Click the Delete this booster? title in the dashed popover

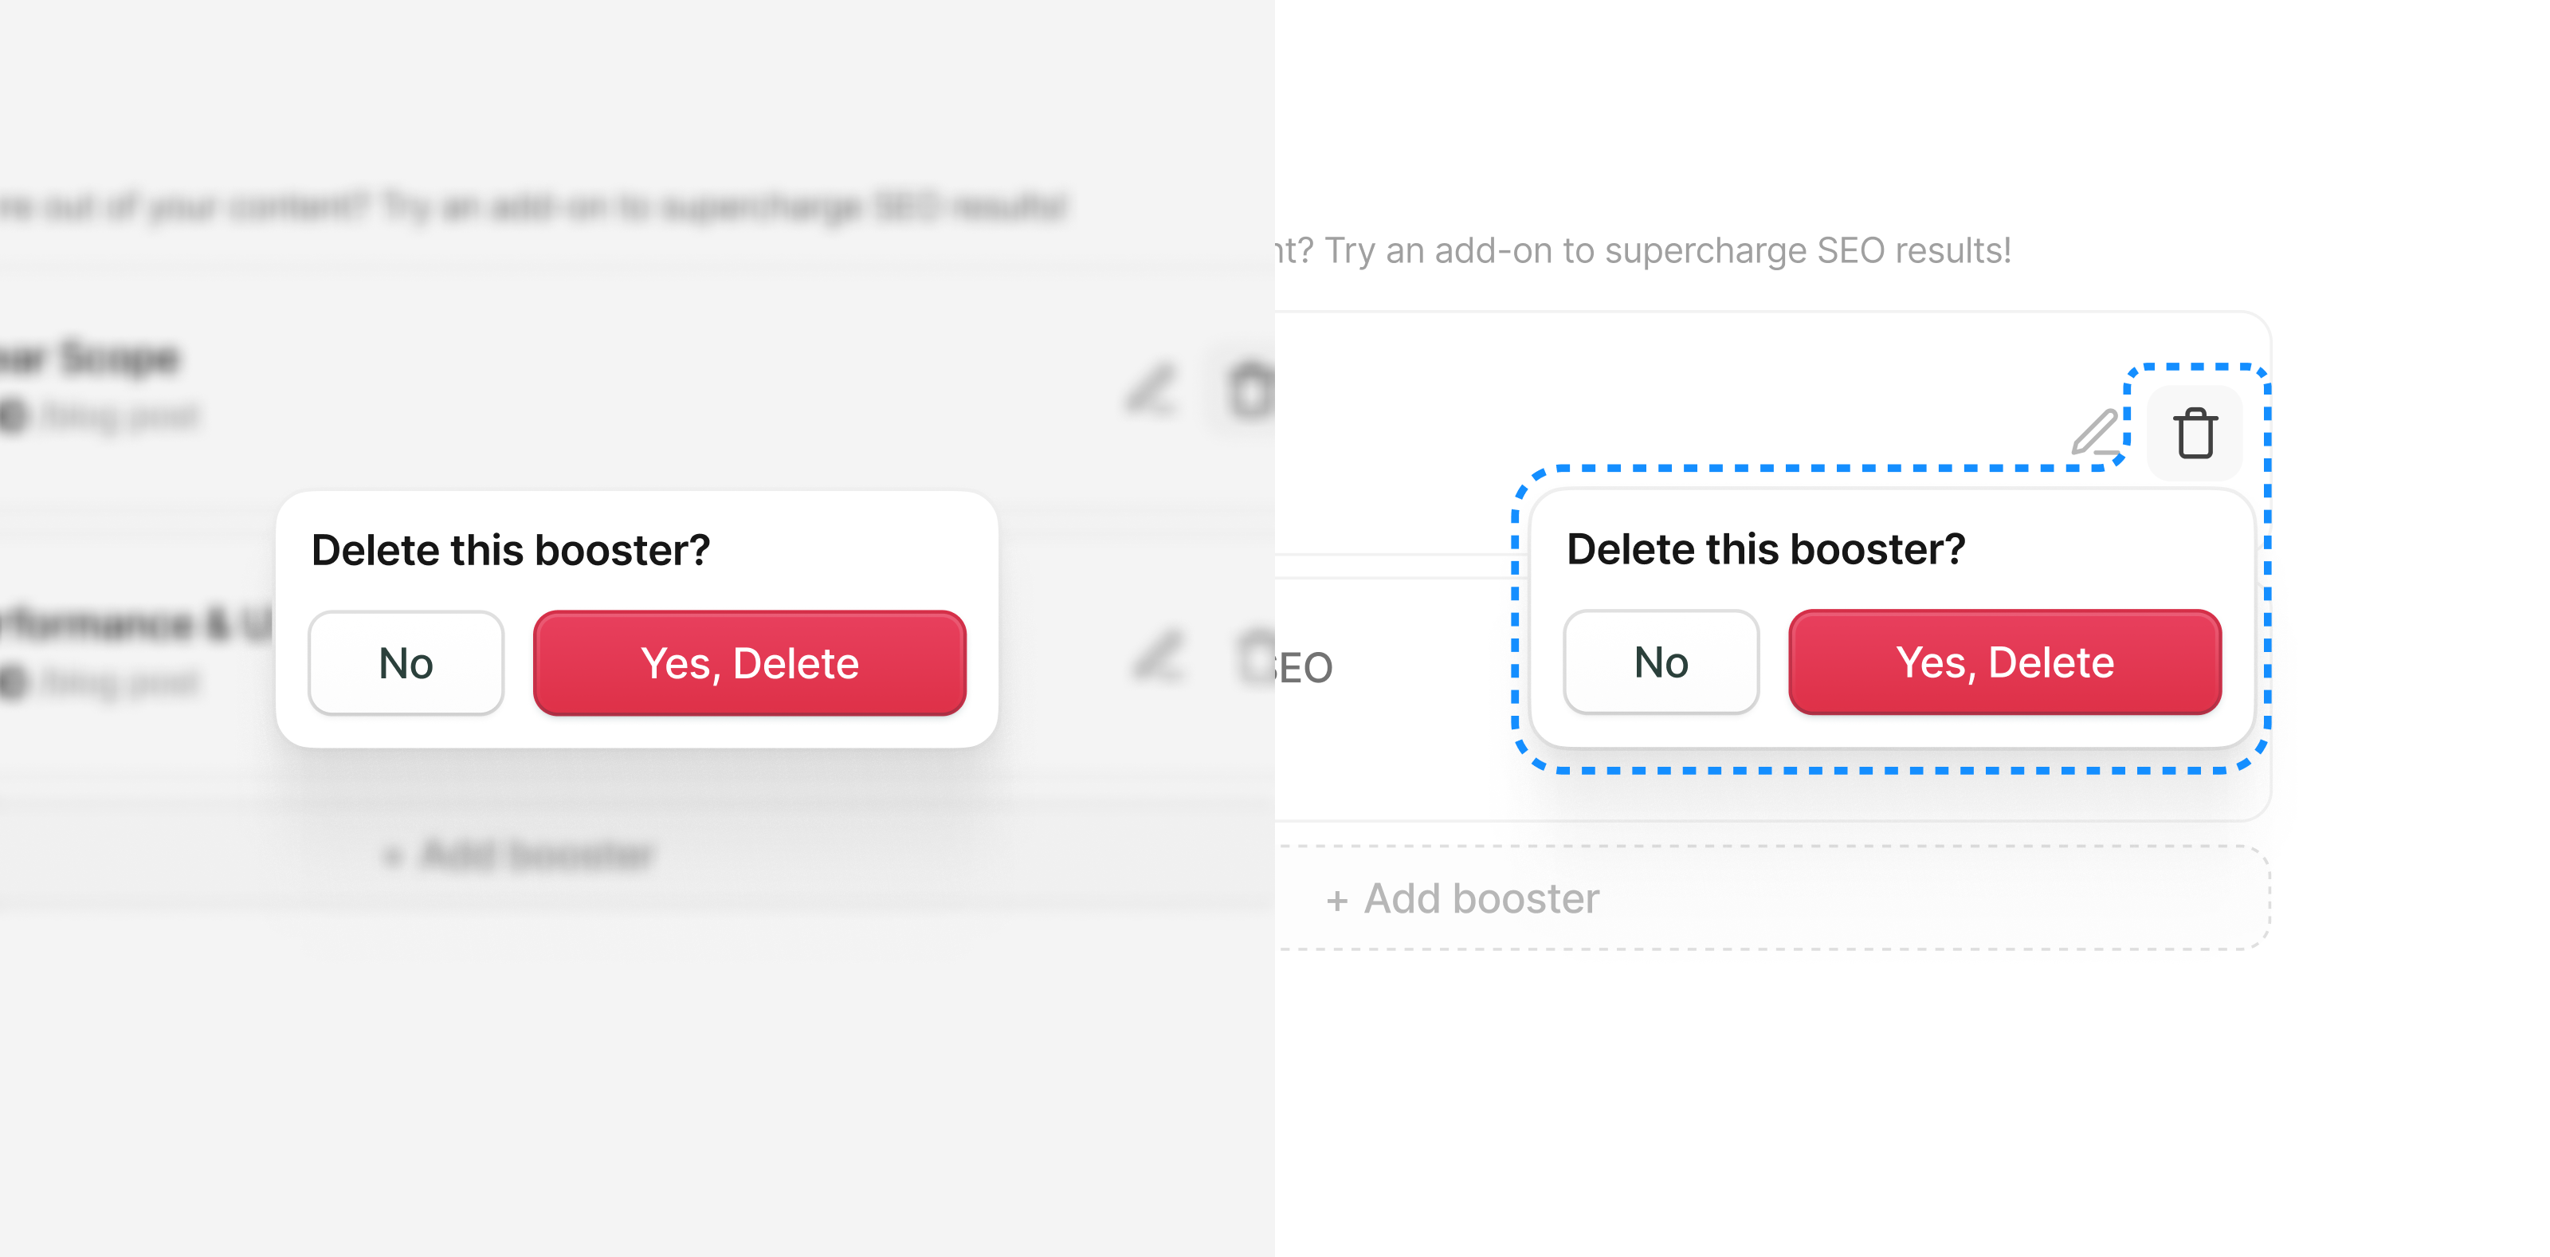(1766, 548)
